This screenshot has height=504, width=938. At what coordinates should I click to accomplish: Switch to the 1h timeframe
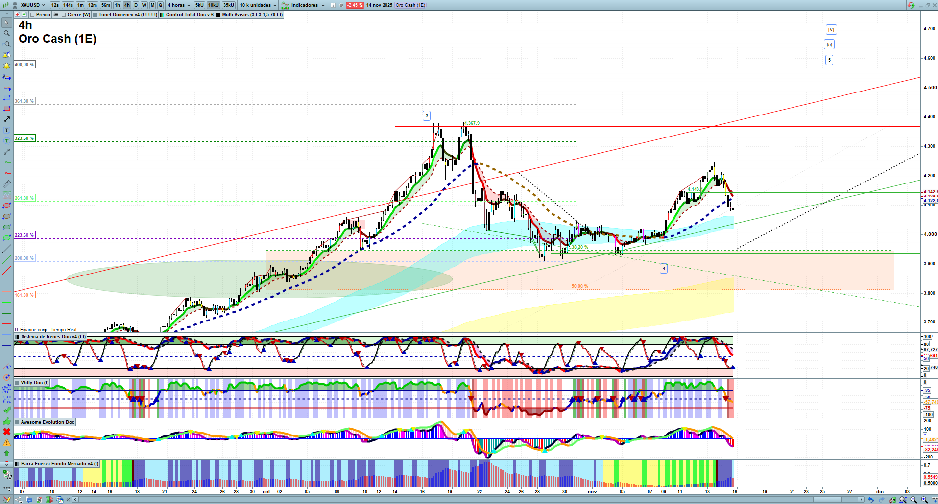(117, 5)
